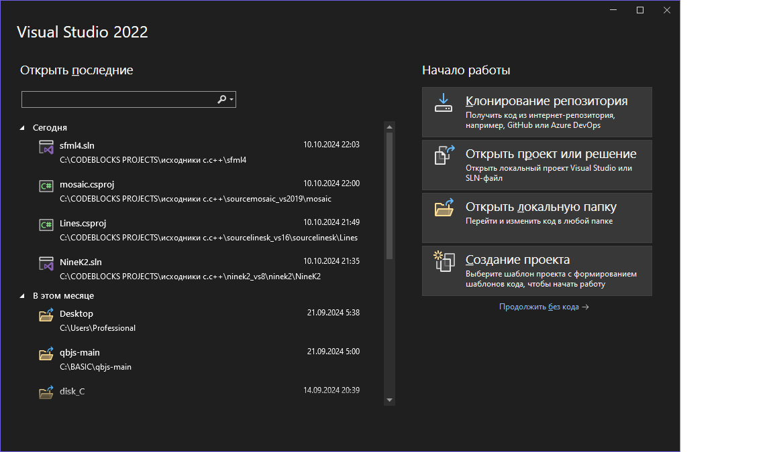Click the timestamp 10.10.2024 21:35
Image resolution: width=773 pixels, height=452 pixels.
click(x=331, y=261)
